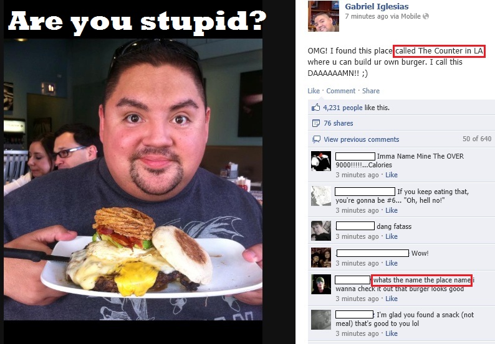Screen dimensions: 495x344
Task: Click avatar of the Wow! commenter
Action: tap(321, 258)
